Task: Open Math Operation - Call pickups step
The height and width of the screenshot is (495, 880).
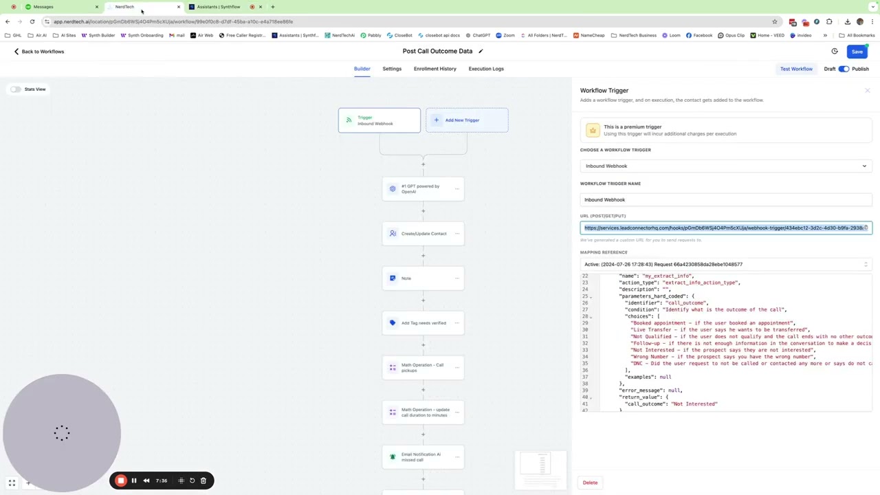Action: click(423, 368)
